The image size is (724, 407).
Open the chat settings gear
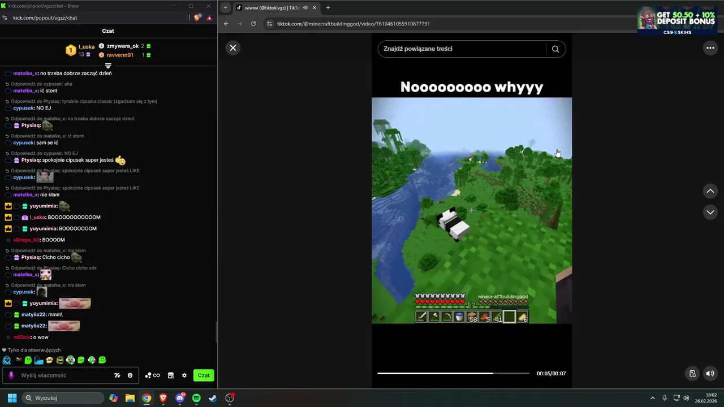pos(184,375)
